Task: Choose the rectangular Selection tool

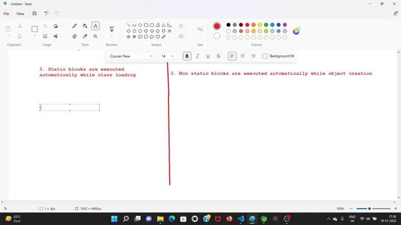Action: click(x=34, y=29)
